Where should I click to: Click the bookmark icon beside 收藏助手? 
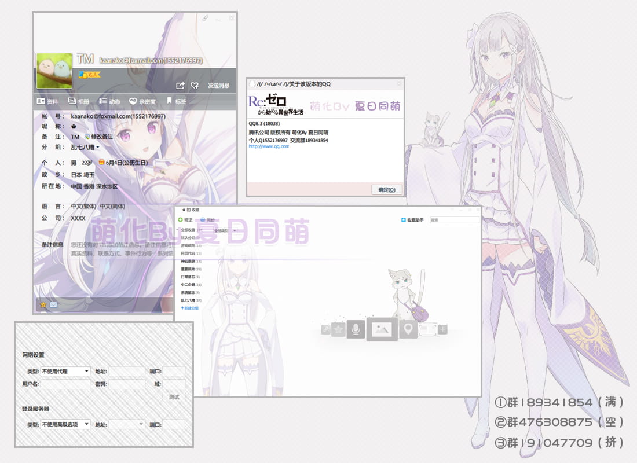(404, 220)
